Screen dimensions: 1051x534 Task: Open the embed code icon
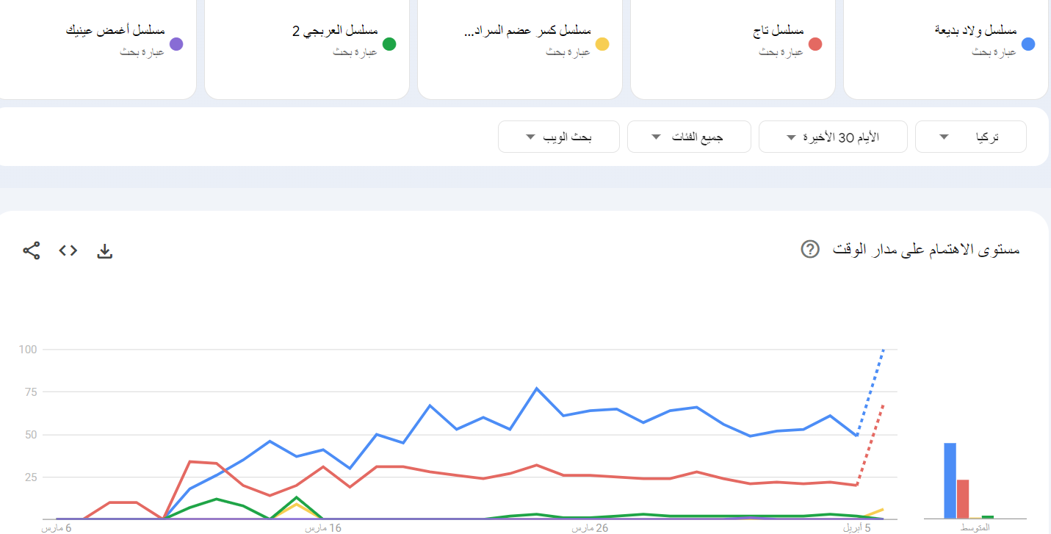click(x=68, y=250)
